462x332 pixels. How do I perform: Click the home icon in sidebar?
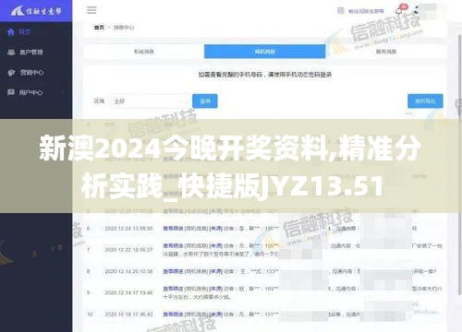pyautogui.click(x=11, y=31)
